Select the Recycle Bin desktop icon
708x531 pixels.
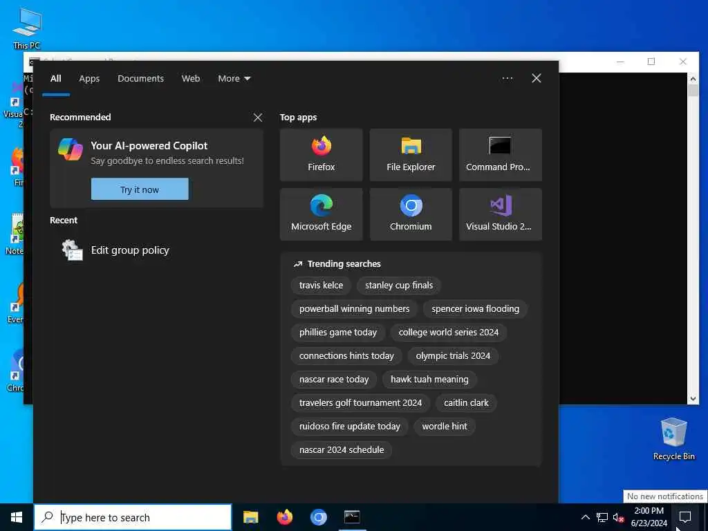673,439
